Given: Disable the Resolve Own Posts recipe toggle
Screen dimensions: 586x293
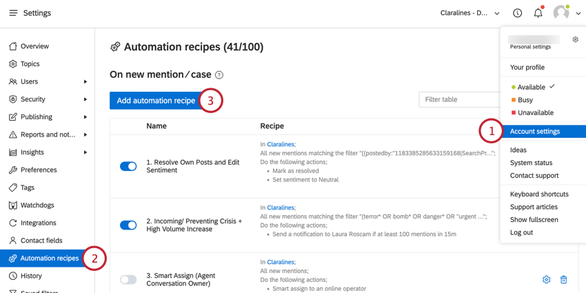Looking at the screenshot, I should [x=128, y=166].
